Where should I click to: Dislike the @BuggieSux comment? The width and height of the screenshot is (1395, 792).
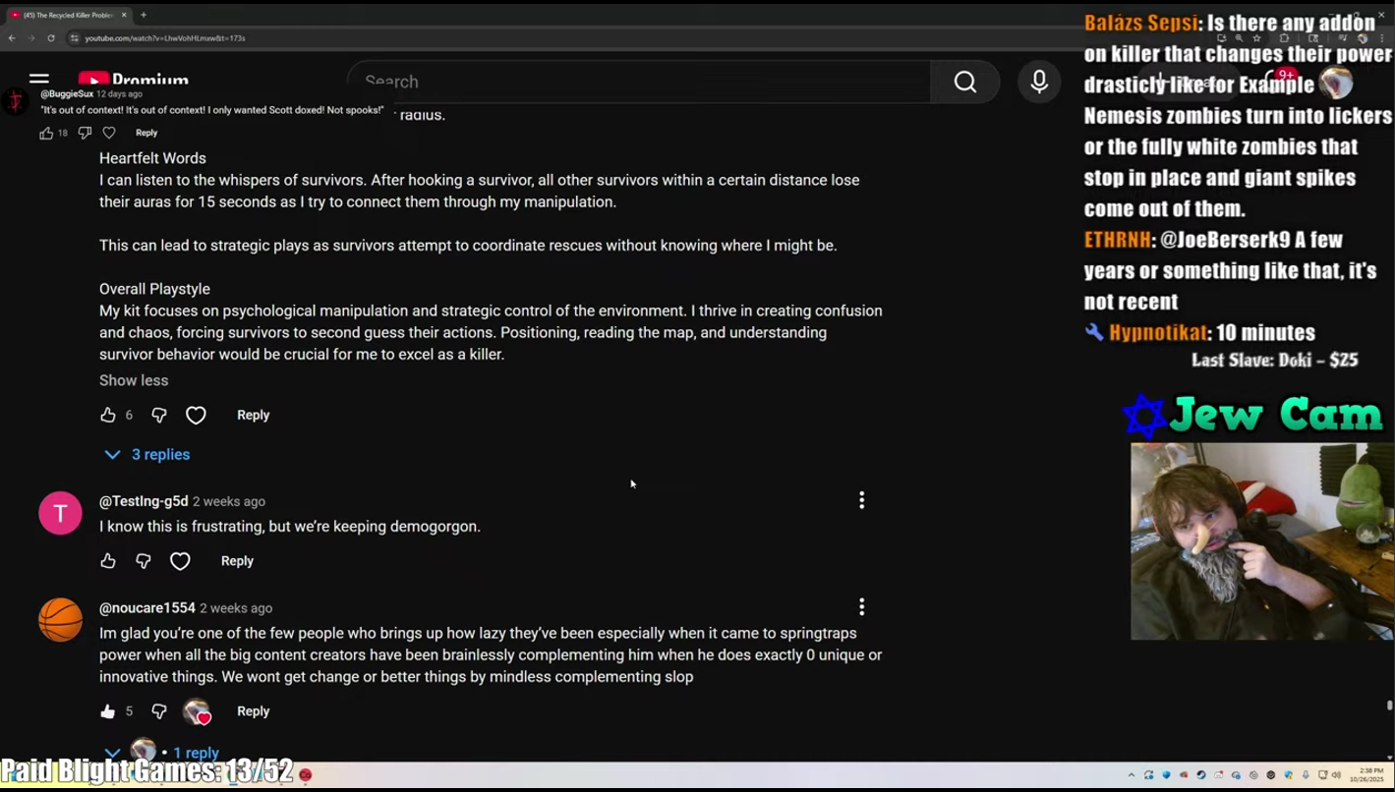point(85,133)
